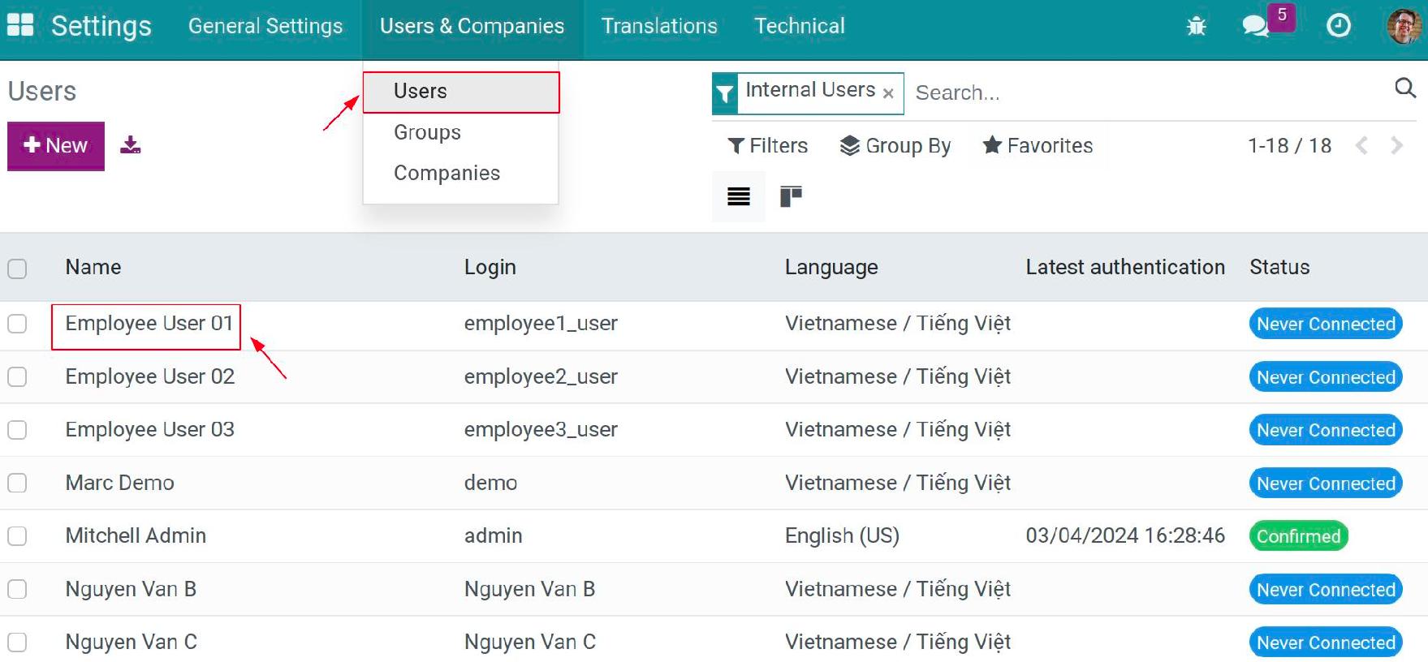This screenshot has height=662, width=1428.
Task: Go to previous page arrow
Action: (1361, 146)
